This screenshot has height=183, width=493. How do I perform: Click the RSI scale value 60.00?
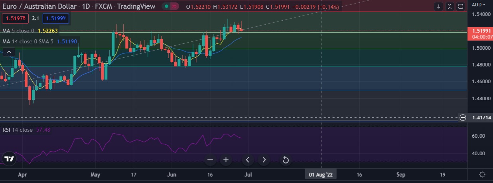[479, 136]
